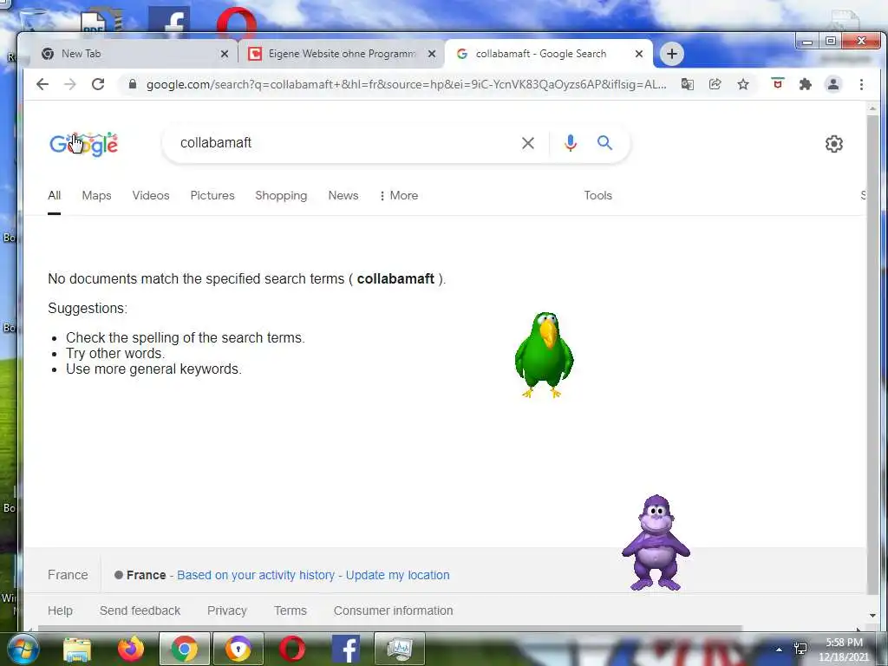Viewport: 888px width, 666px height.
Task: Open the Terms footer link
Action: click(291, 610)
